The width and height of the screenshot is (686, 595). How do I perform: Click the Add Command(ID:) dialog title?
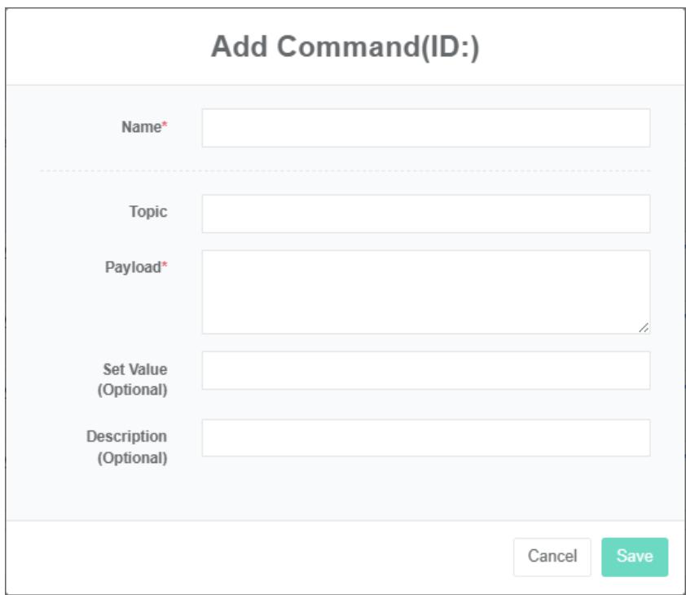click(345, 47)
